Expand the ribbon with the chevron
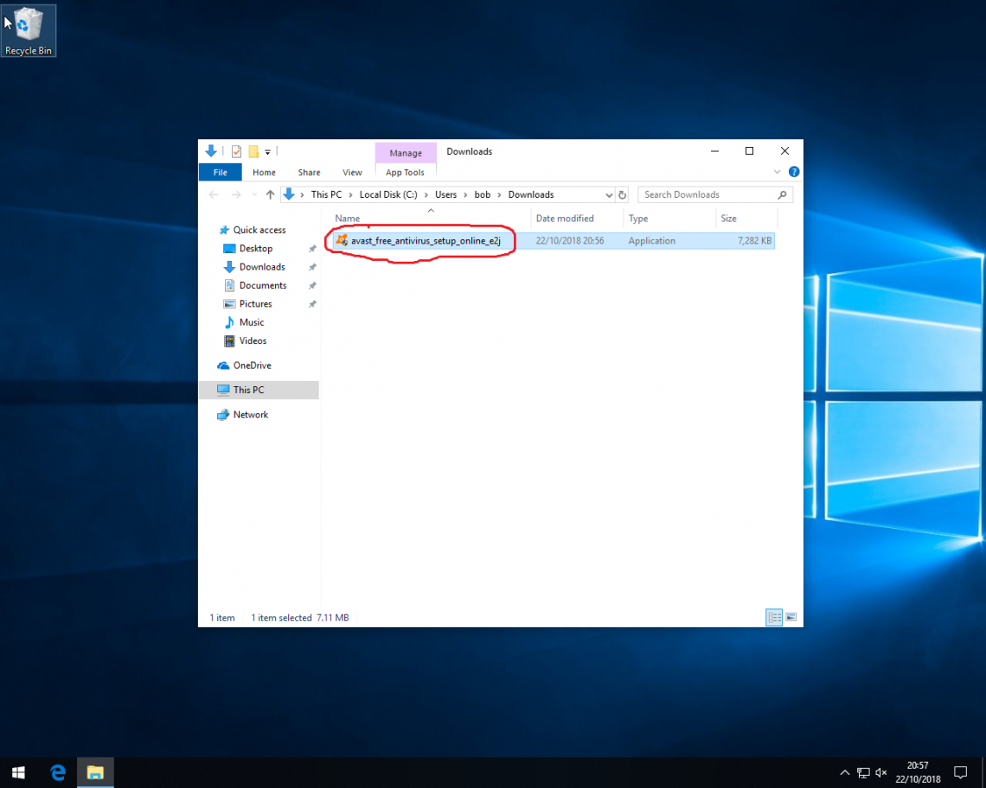Screen dimensions: 986x788 tap(778, 172)
